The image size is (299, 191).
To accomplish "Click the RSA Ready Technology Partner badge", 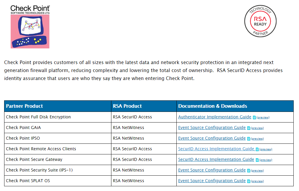I will click(x=260, y=21).
